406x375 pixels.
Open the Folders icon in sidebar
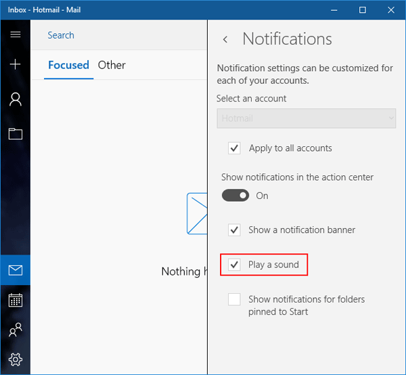pos(15,133)
